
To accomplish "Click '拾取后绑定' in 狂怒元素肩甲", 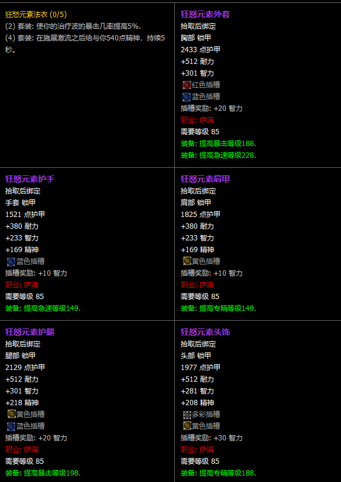I will [x=198, y=191].
